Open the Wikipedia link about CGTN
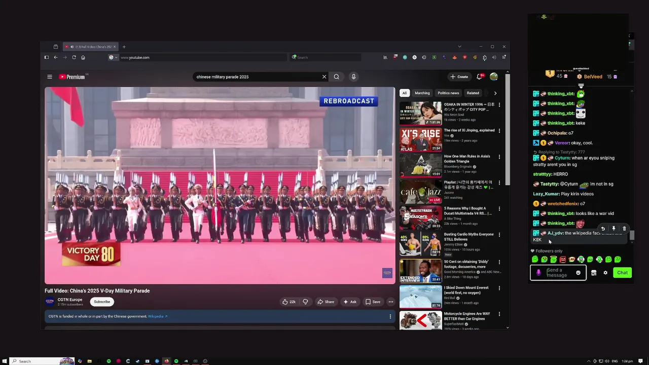The image size is (649, 365). pyautogui.click(x=157, y=316)
